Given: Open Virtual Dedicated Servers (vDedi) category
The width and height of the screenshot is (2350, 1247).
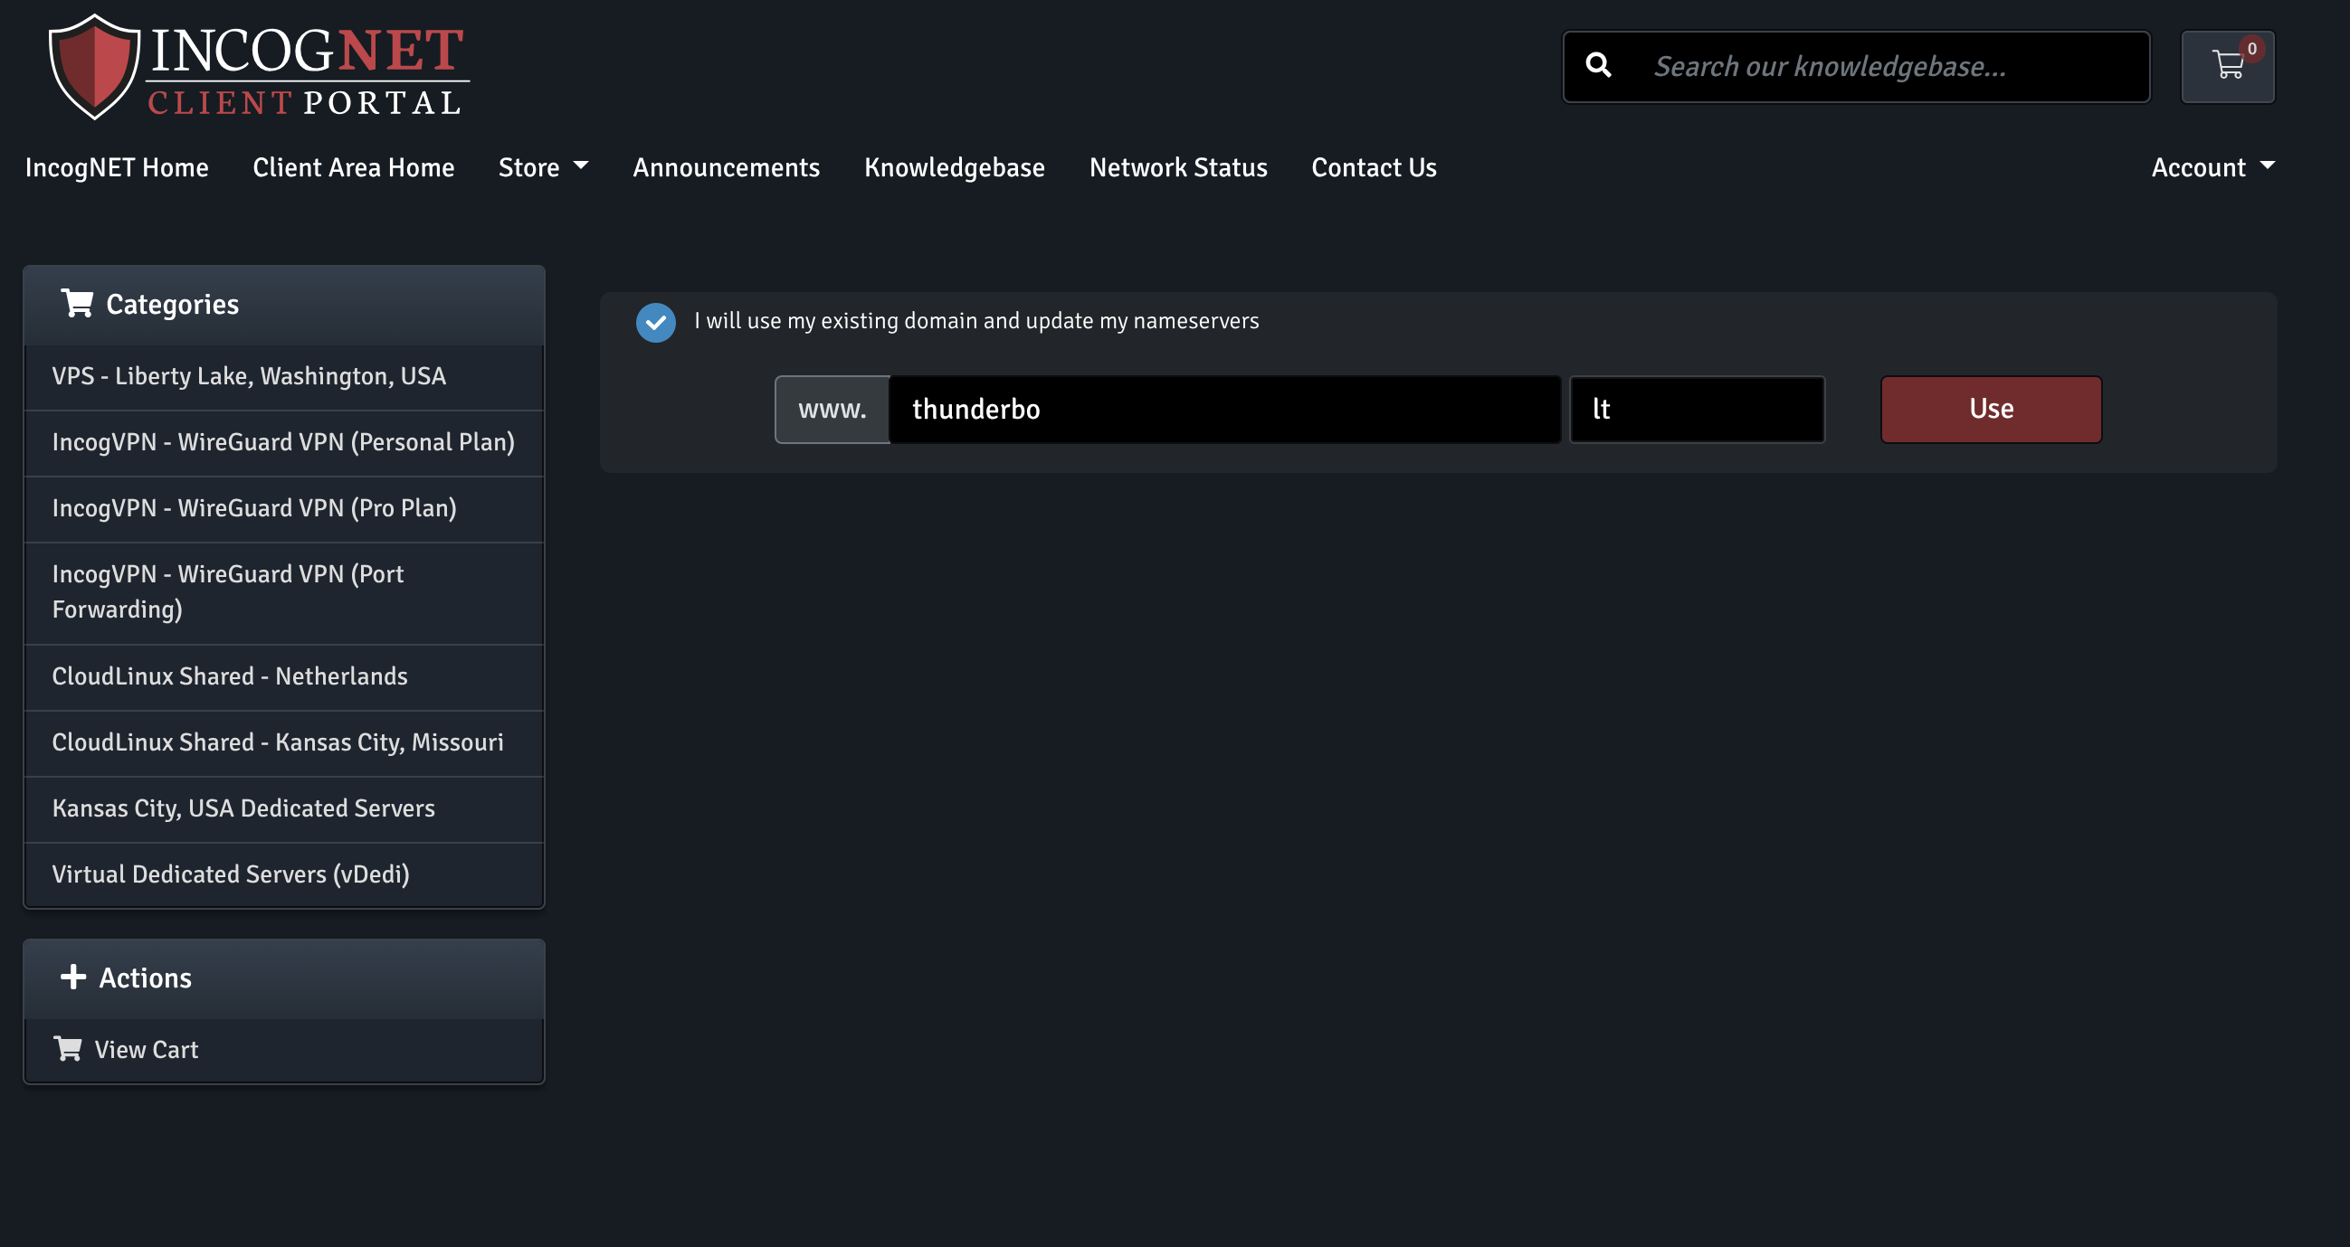Looking at the screenshot, I should (x=284, y=875).
